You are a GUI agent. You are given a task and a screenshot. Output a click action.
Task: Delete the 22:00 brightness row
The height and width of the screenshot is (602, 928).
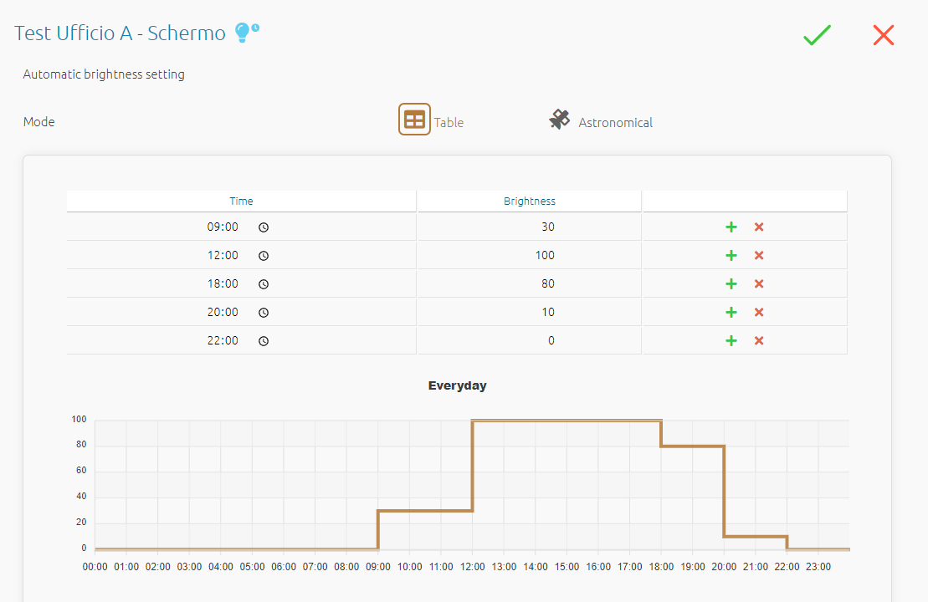pos(759,341)
